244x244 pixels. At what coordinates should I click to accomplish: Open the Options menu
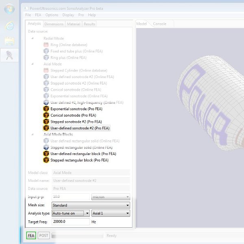(52, 15)
